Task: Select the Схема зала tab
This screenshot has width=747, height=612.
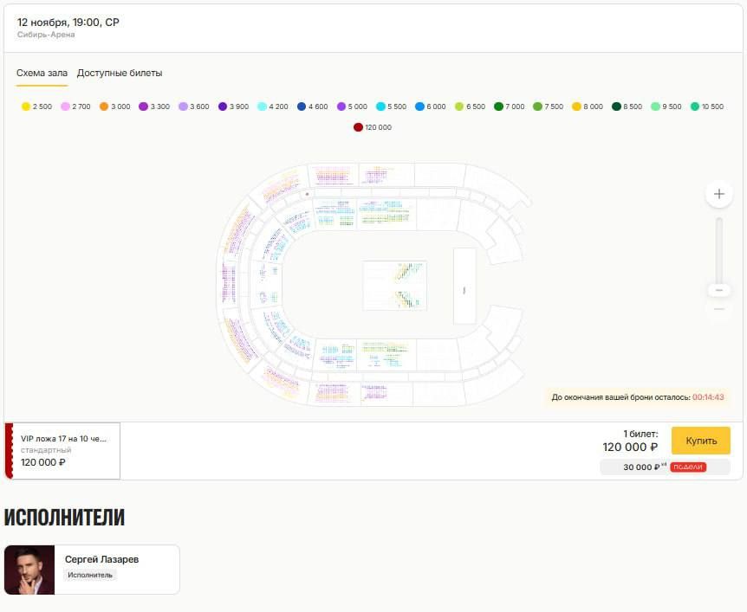Action: [42, 74]
